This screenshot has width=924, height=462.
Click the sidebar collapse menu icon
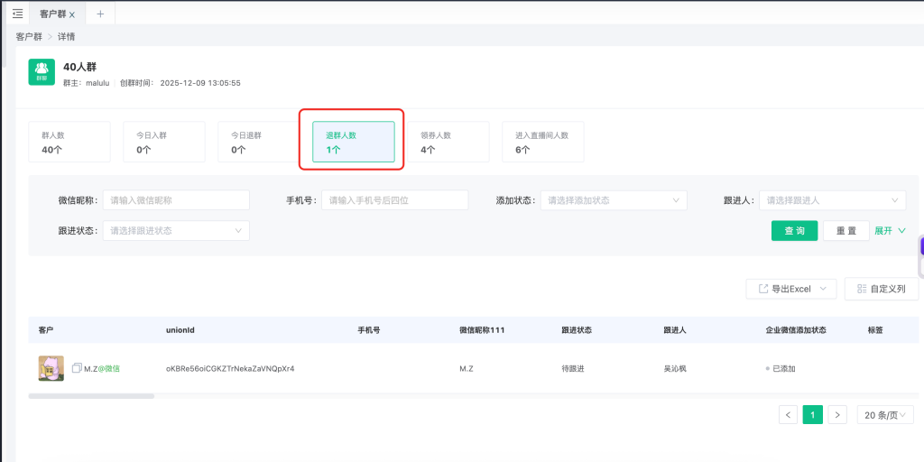[17, 14]
